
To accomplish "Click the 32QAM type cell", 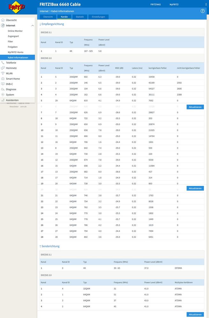I will point(86,289).
